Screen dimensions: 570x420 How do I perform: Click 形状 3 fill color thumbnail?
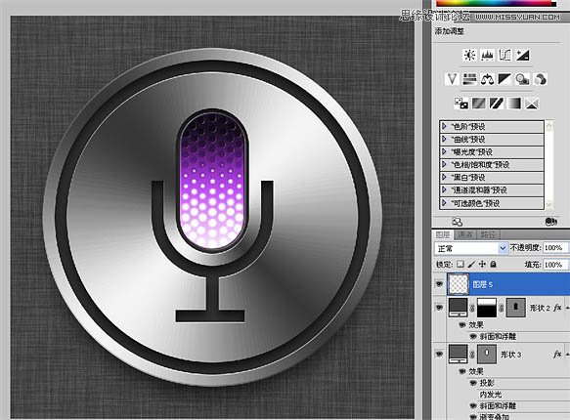(458, 354)
